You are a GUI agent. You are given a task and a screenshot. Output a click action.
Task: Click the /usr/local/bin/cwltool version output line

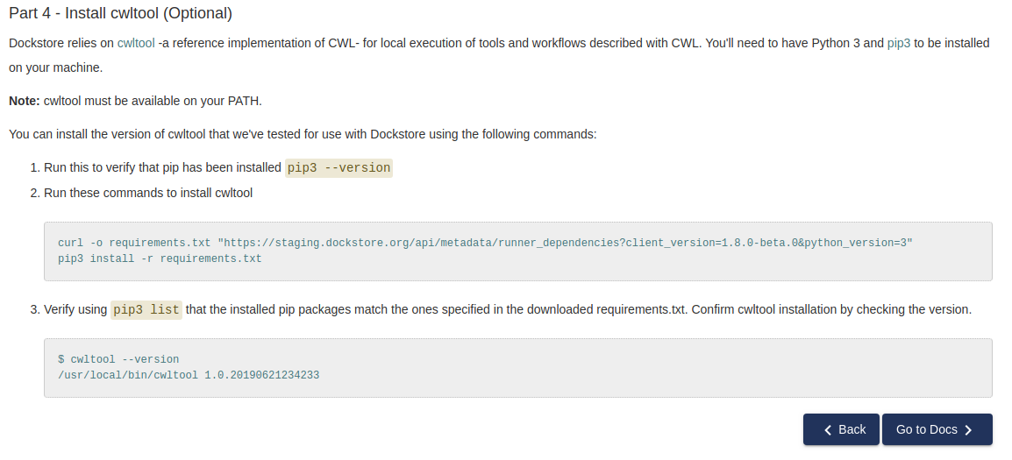tap(189, 375)
